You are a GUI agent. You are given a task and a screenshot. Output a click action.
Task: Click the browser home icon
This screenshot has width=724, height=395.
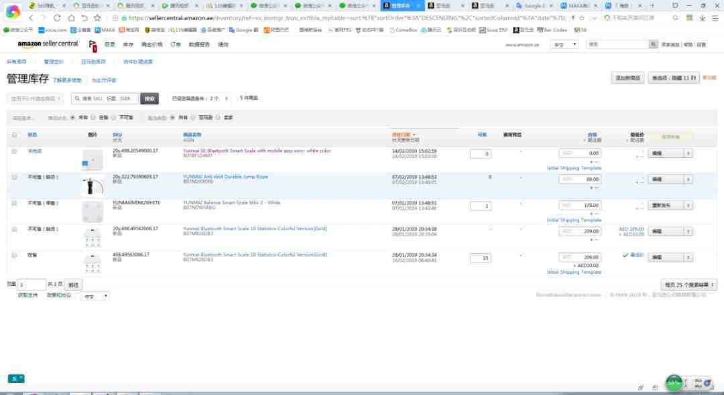click(x=71, y=17)
